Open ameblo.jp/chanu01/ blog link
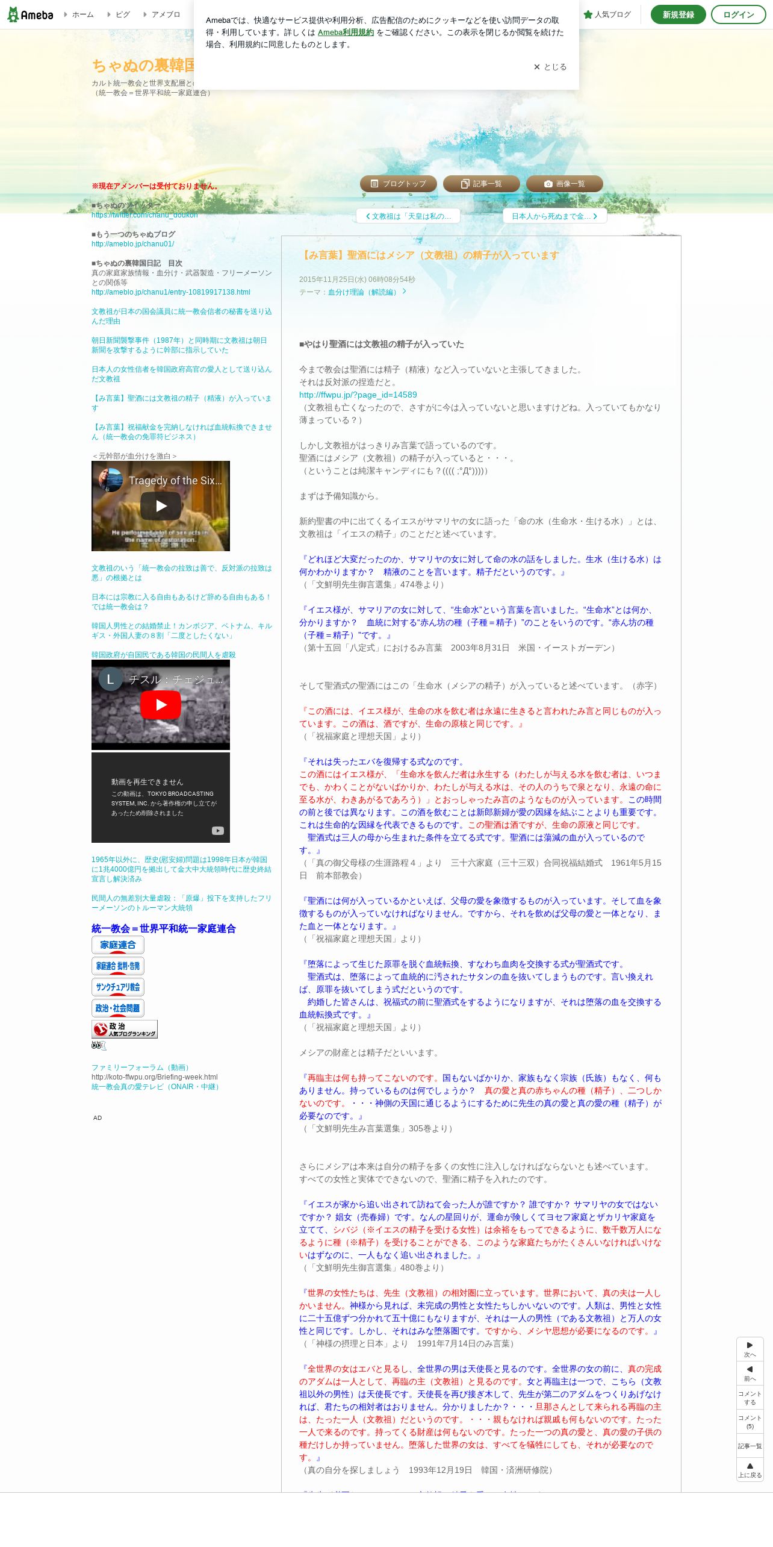 [x=133, y=244]
